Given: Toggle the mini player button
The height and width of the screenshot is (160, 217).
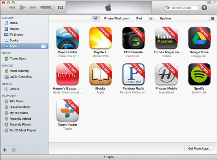Looking at the screenshot, I should tap(209, 3).
